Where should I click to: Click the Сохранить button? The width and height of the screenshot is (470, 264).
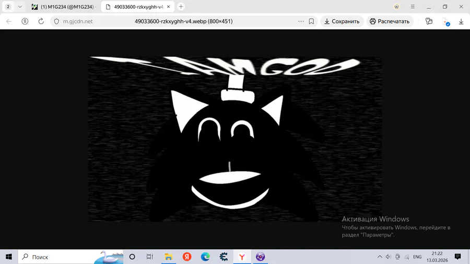(342, 21)
